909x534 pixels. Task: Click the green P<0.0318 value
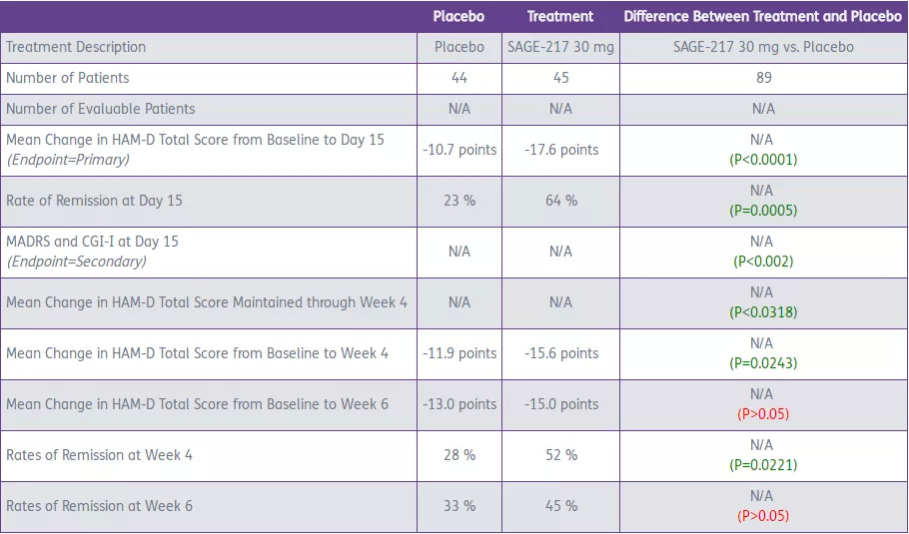click(762, 312)
